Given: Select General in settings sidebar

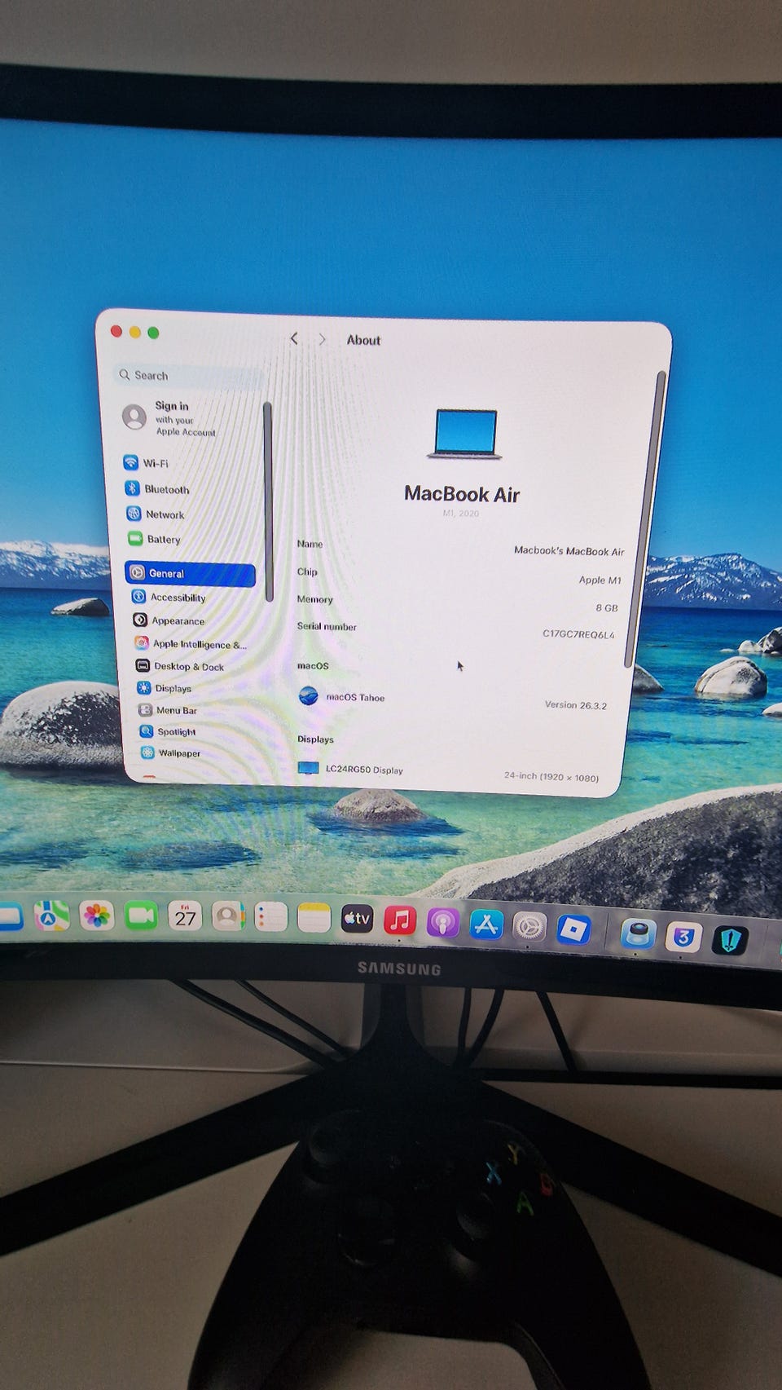Looking at the screenshot, I should click(x=191, y=574).
